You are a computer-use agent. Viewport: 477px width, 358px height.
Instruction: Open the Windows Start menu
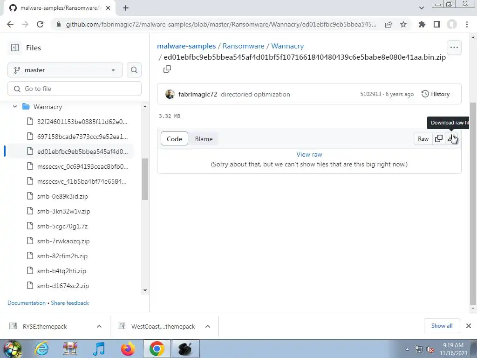[x=13, y=349]
